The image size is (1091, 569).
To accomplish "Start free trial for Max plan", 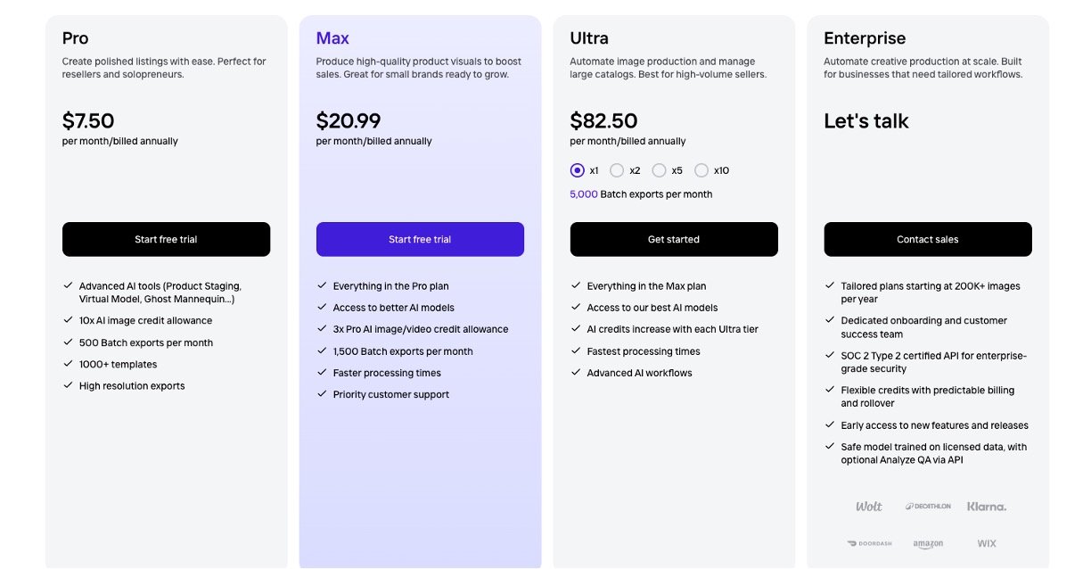I will 420,239.
